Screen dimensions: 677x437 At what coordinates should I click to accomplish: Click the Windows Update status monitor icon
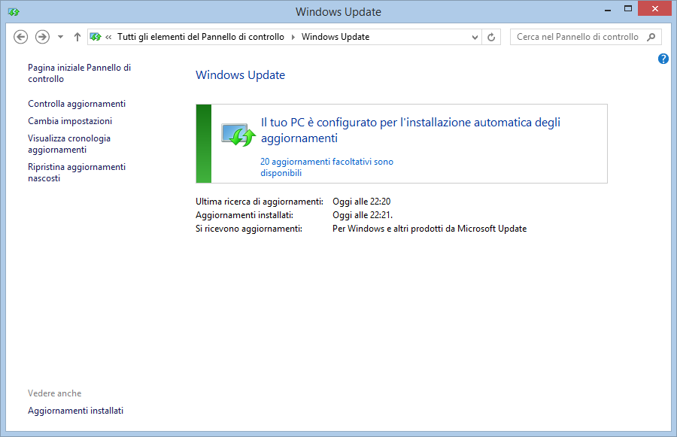coord(238,135)
